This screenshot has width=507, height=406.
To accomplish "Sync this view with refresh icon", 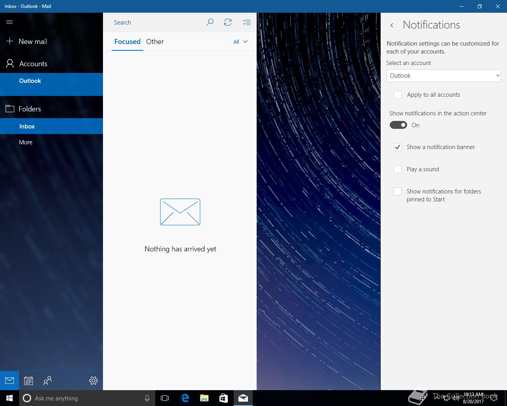I will [228, 22].
